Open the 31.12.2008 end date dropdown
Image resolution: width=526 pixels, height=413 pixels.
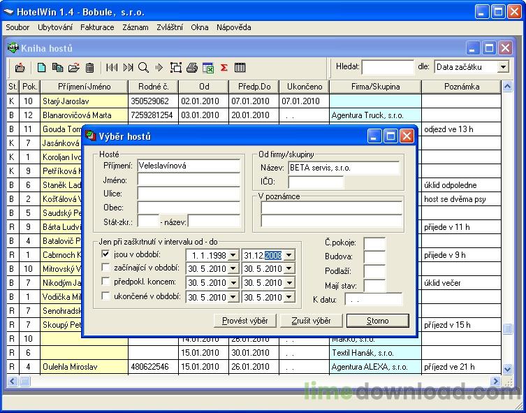pyautogui.click(x=289, y=255)
